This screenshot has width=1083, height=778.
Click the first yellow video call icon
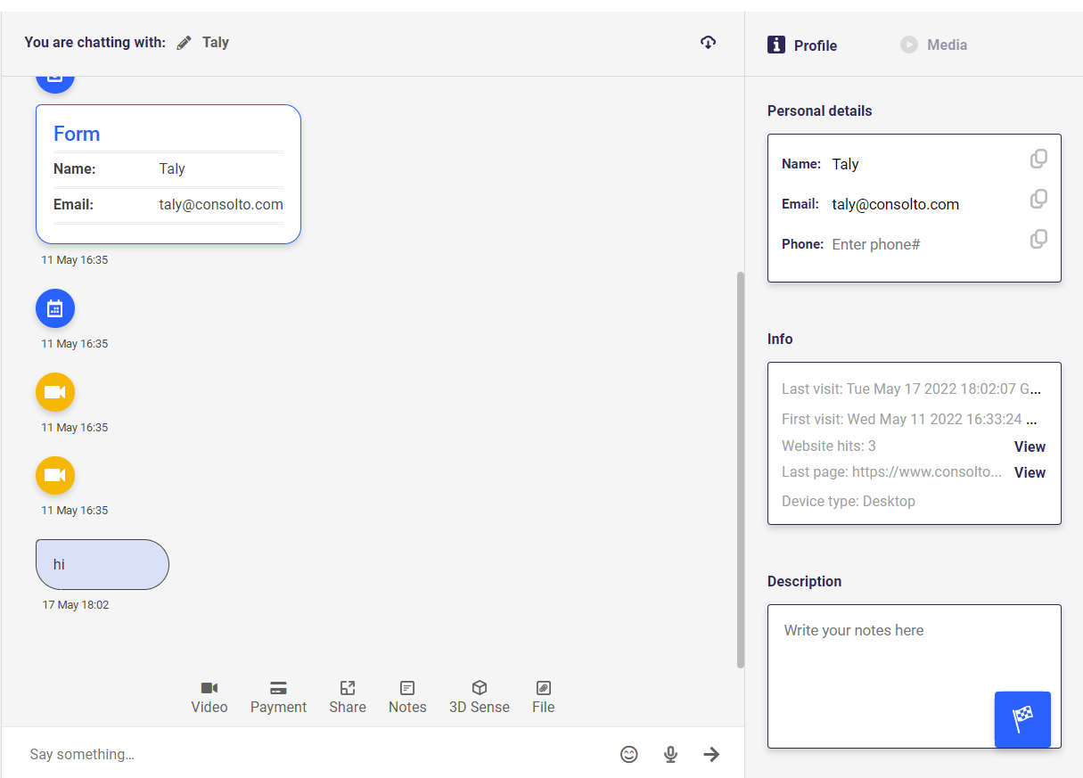pos(55,392)
